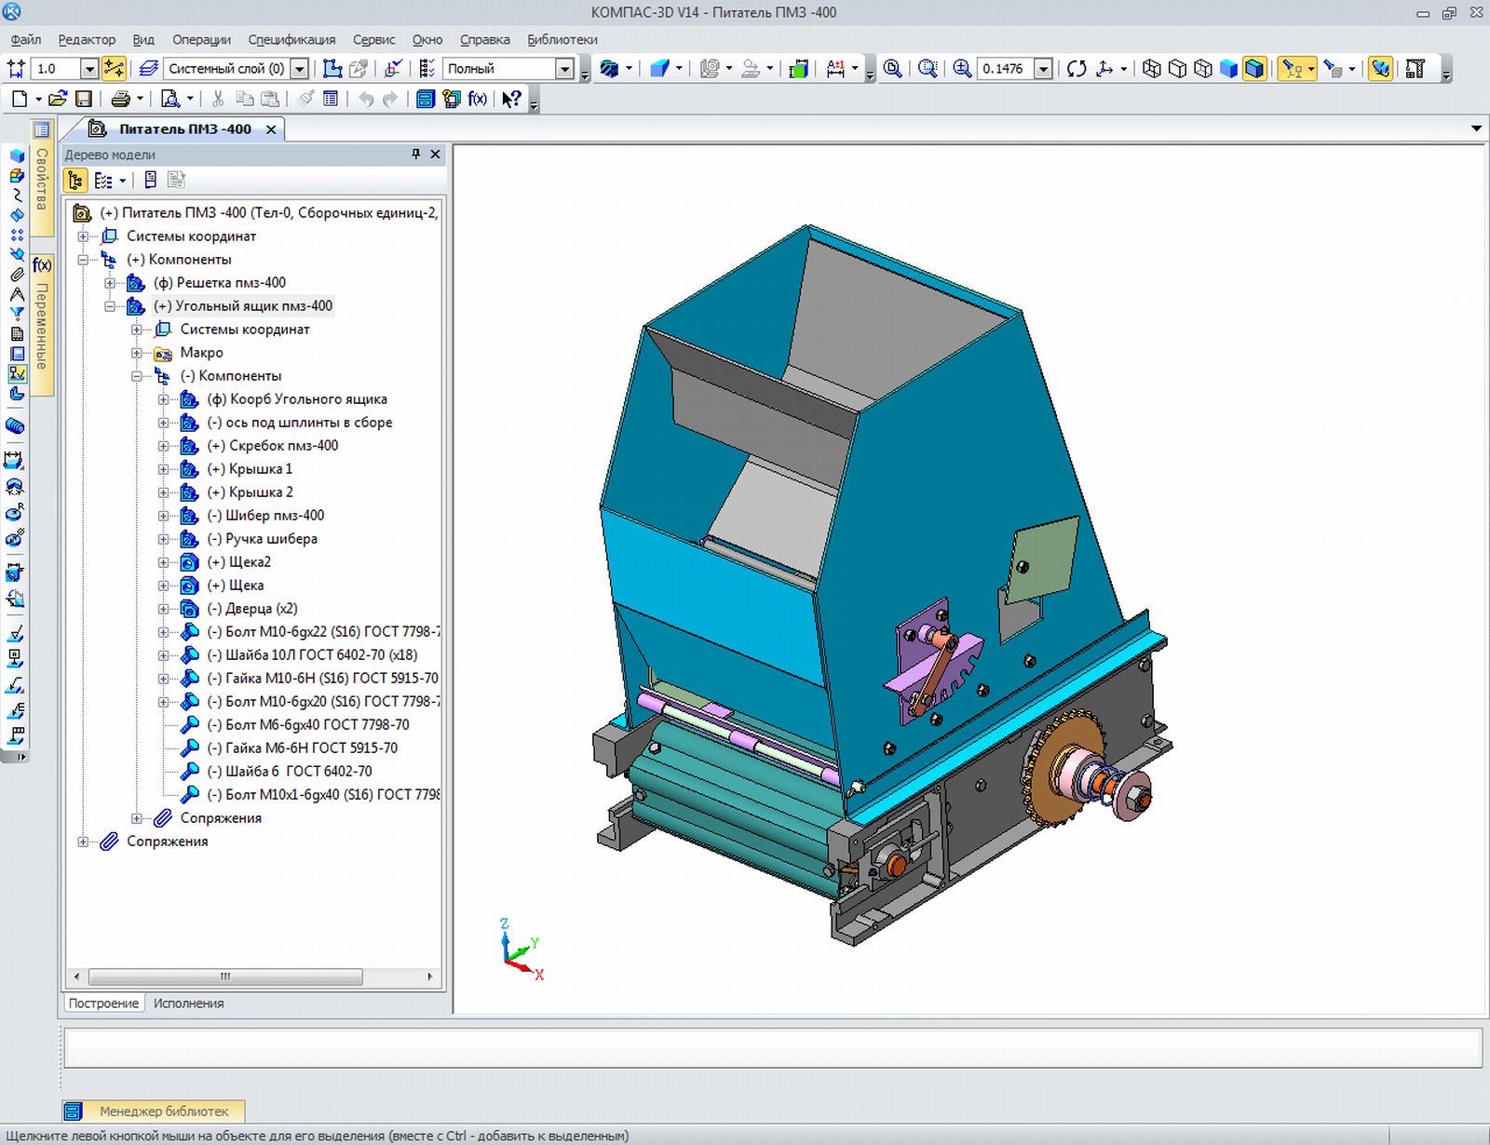Click the empty message bar input field
1490x1145 pixels.
(x=772, y=1047)
